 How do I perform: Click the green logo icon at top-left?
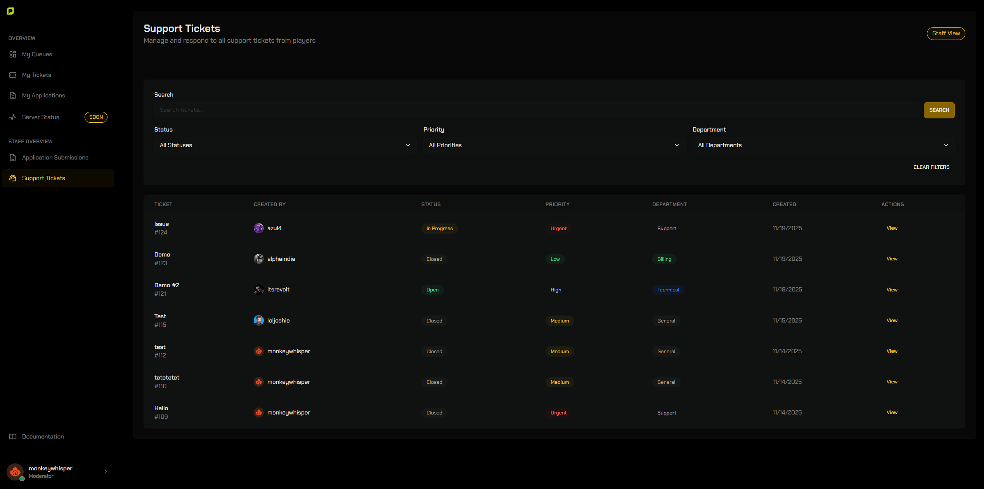tap(10, 11)
